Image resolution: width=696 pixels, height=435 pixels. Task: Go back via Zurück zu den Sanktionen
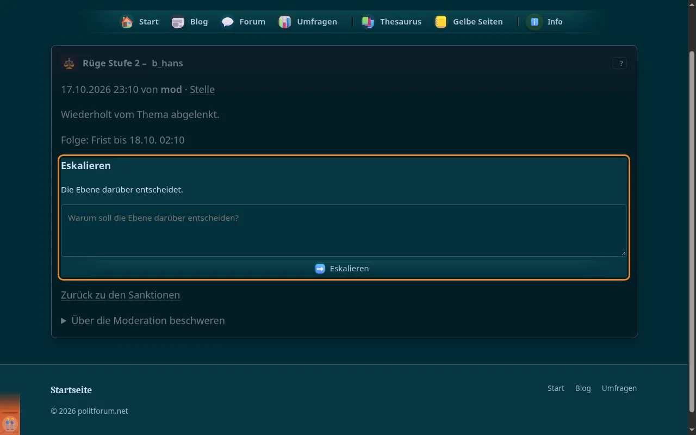(x=120, y=295)
